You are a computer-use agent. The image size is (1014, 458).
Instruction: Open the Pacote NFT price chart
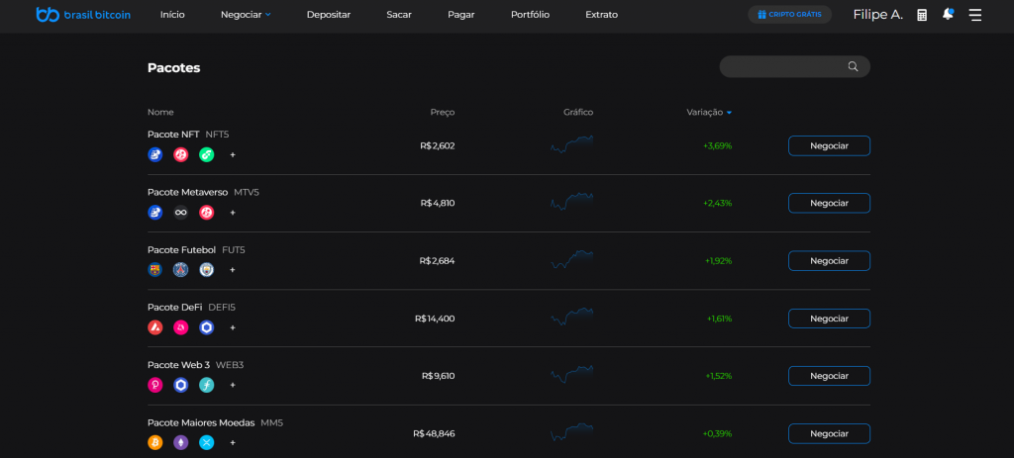pyautogui.click(x=571, y=144)
